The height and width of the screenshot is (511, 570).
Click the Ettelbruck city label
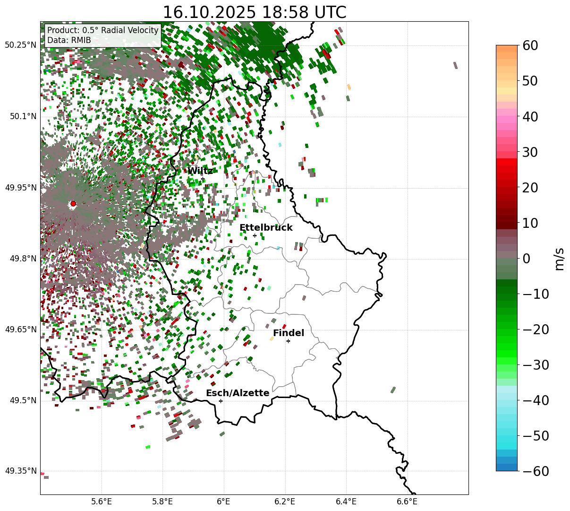[x=266, y=227]
